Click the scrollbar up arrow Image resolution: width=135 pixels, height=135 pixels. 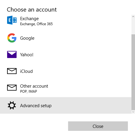click(133, 17)
